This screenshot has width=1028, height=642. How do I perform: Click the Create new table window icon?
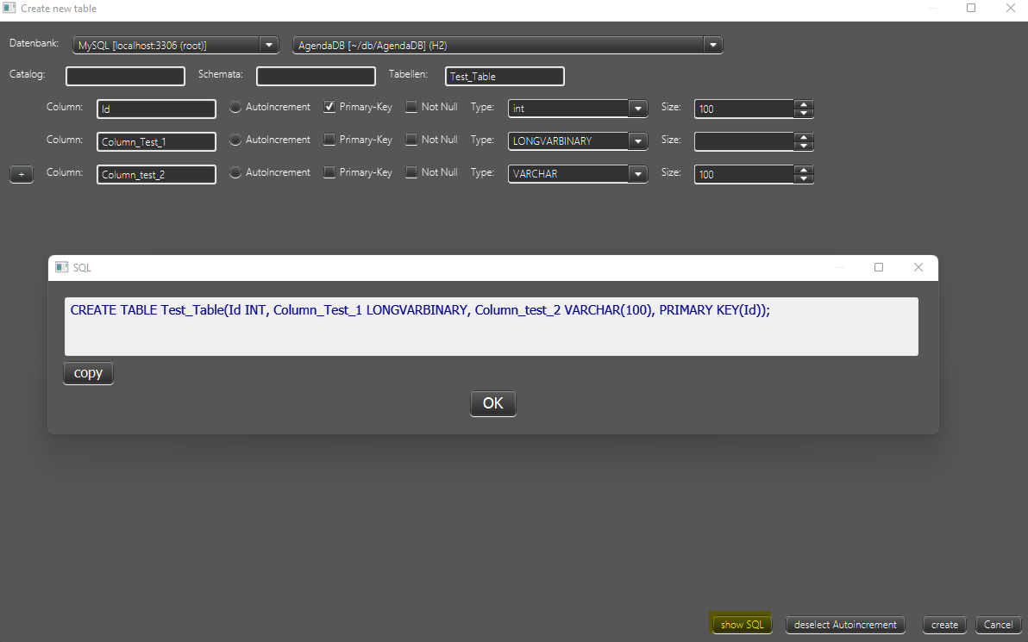(9, 8)
